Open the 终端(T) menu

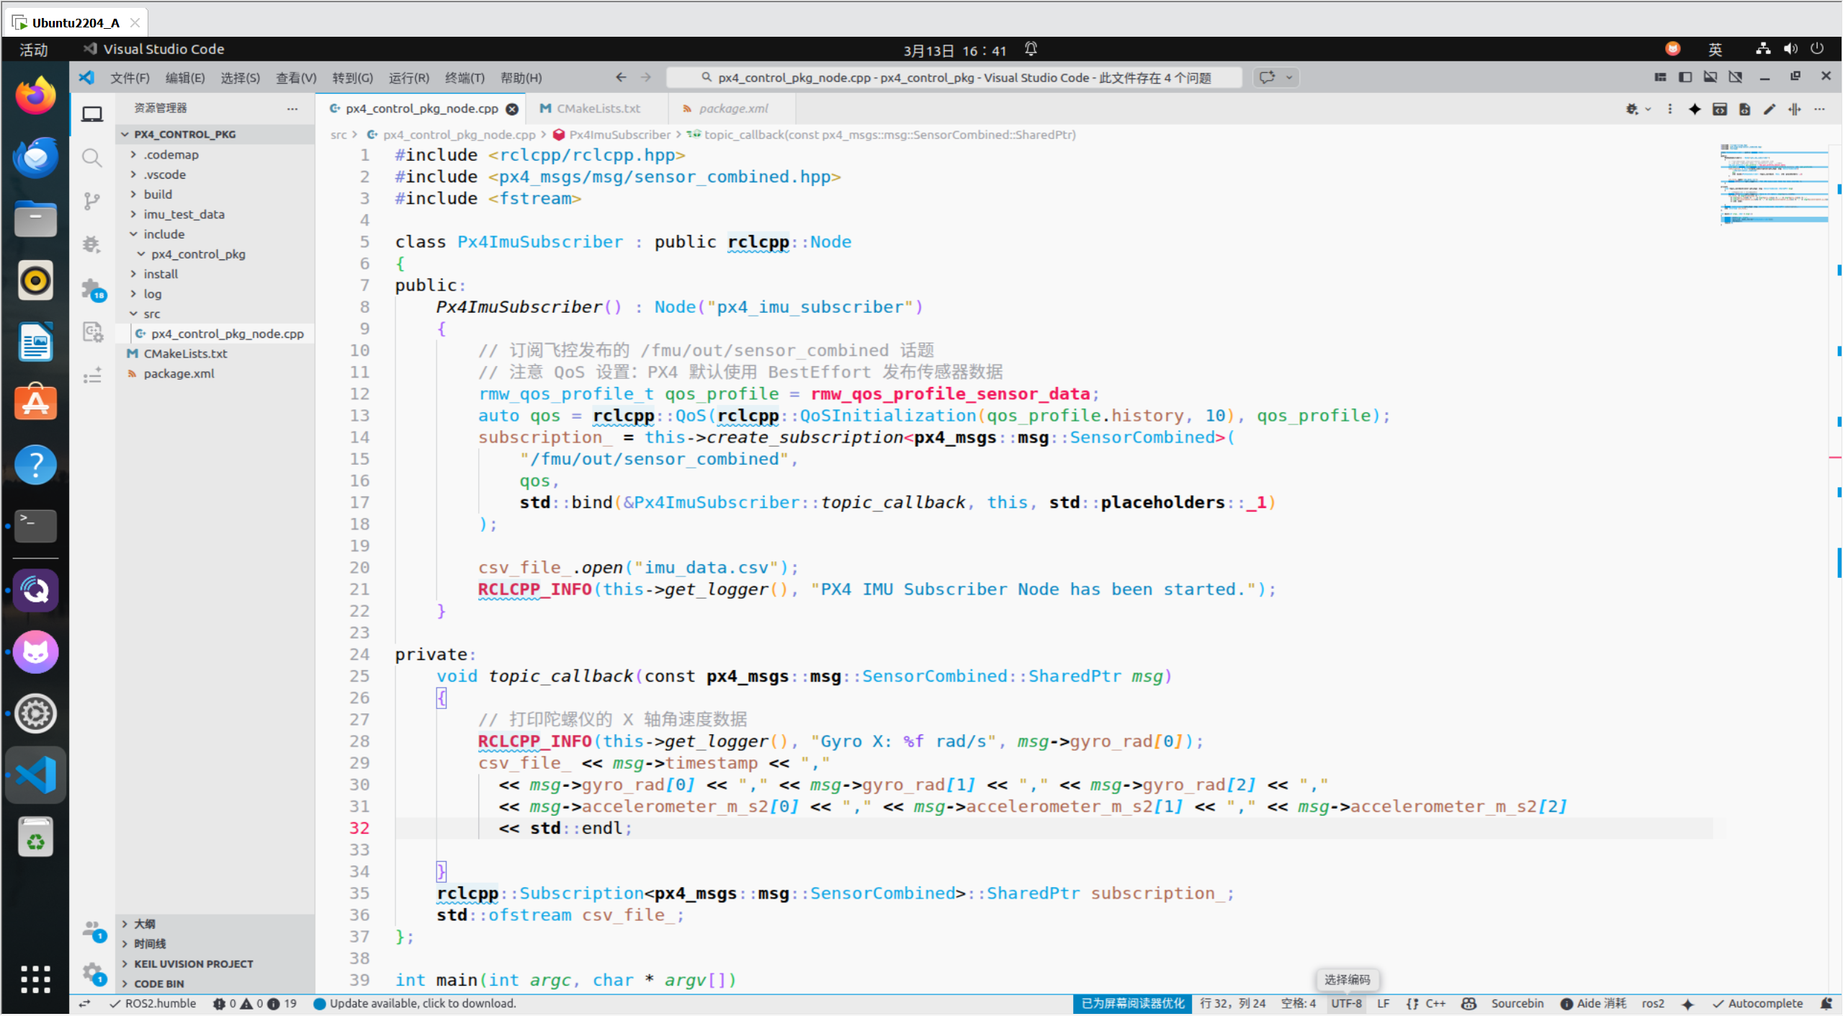pos(465,77)
